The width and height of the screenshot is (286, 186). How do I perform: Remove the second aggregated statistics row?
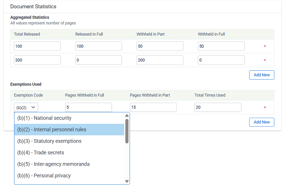coord(265,60)
